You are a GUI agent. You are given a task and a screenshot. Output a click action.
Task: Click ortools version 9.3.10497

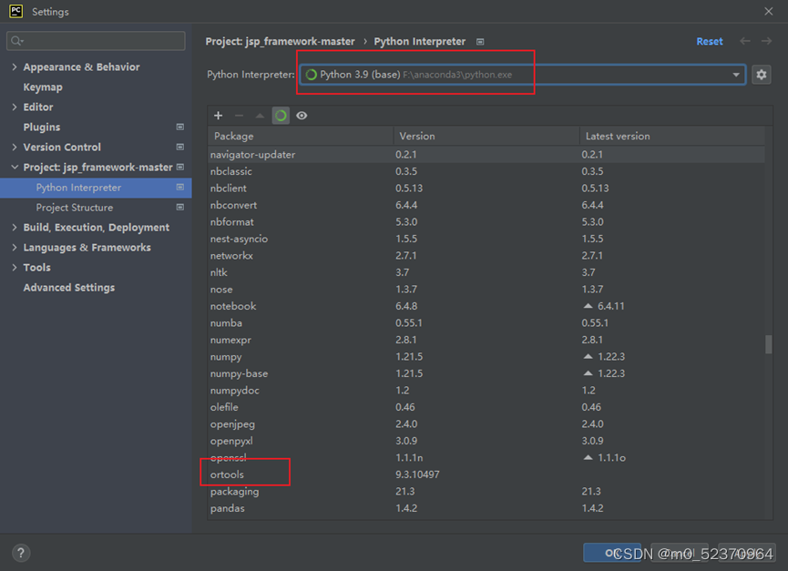coord(417,474)
